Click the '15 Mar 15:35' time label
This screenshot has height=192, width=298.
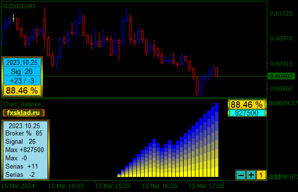tap(112, 186)
